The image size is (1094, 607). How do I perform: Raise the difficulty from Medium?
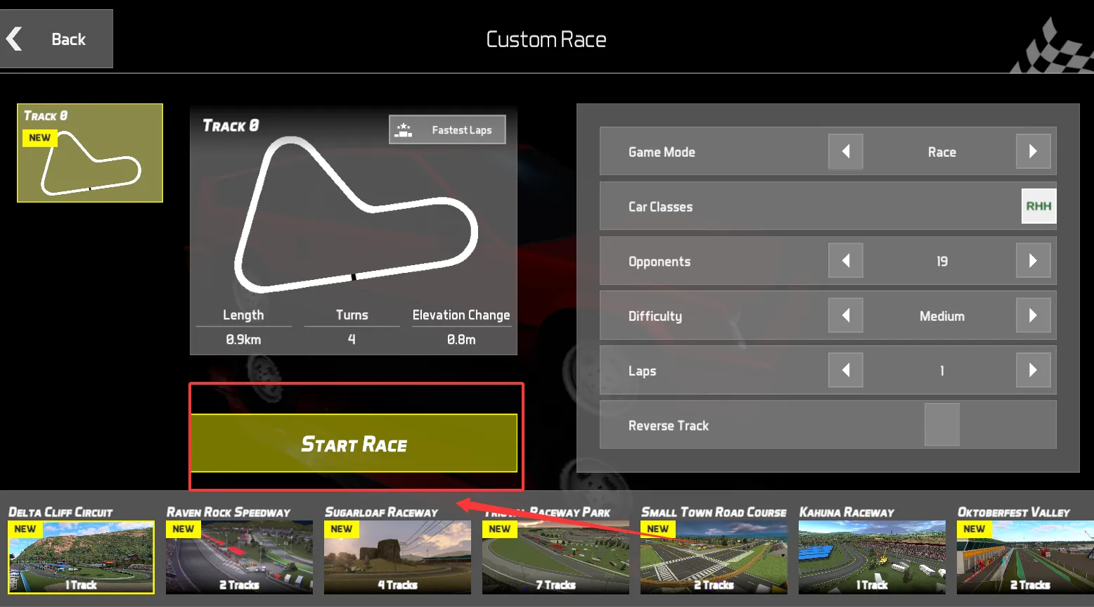pos(1033,316)
